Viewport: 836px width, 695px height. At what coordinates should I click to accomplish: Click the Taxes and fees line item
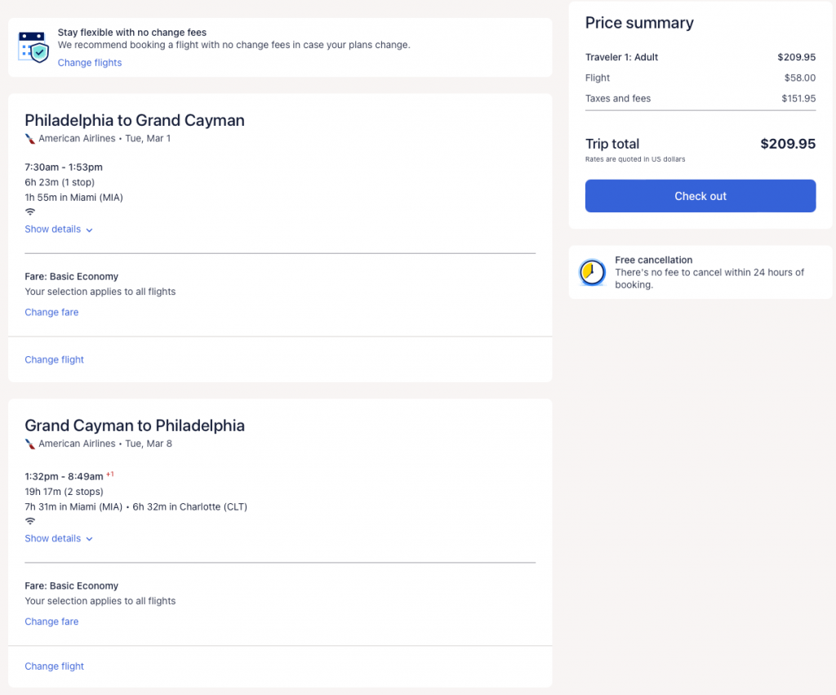coord(618,99)
